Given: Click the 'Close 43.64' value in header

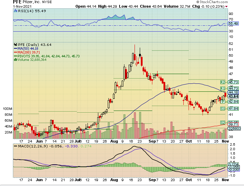Looking at the screenshot, I should coord(151,6).
